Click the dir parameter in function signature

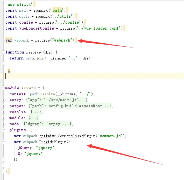pos(48,52)
